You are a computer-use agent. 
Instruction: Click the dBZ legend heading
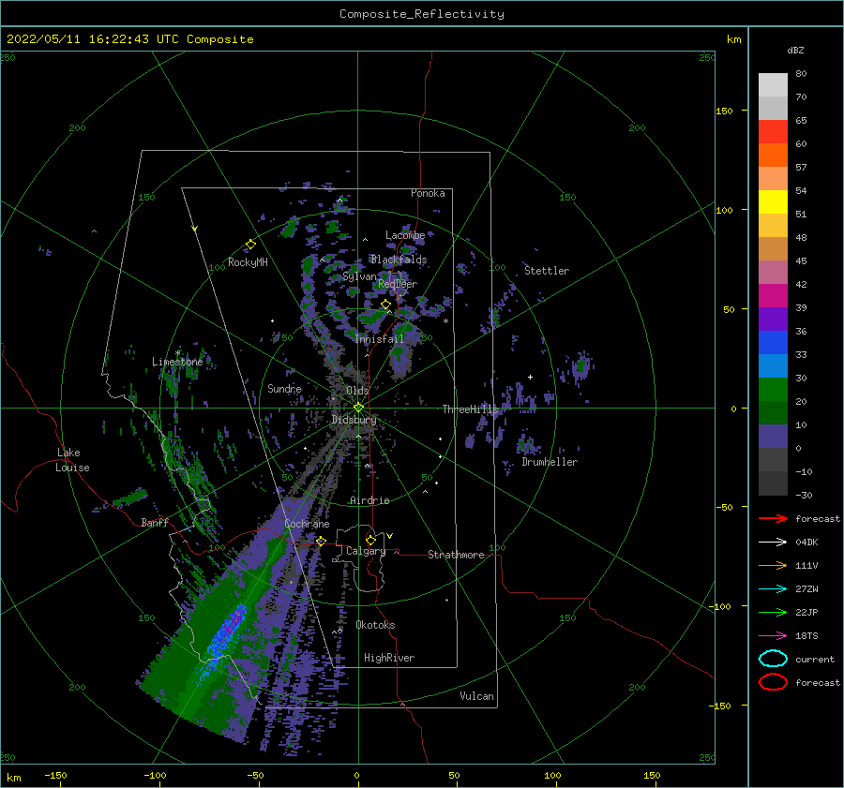coord(795,50)
